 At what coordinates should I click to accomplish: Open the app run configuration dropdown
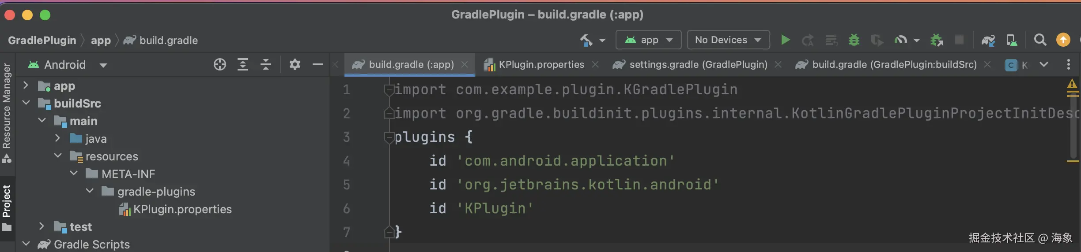(649, 40)
